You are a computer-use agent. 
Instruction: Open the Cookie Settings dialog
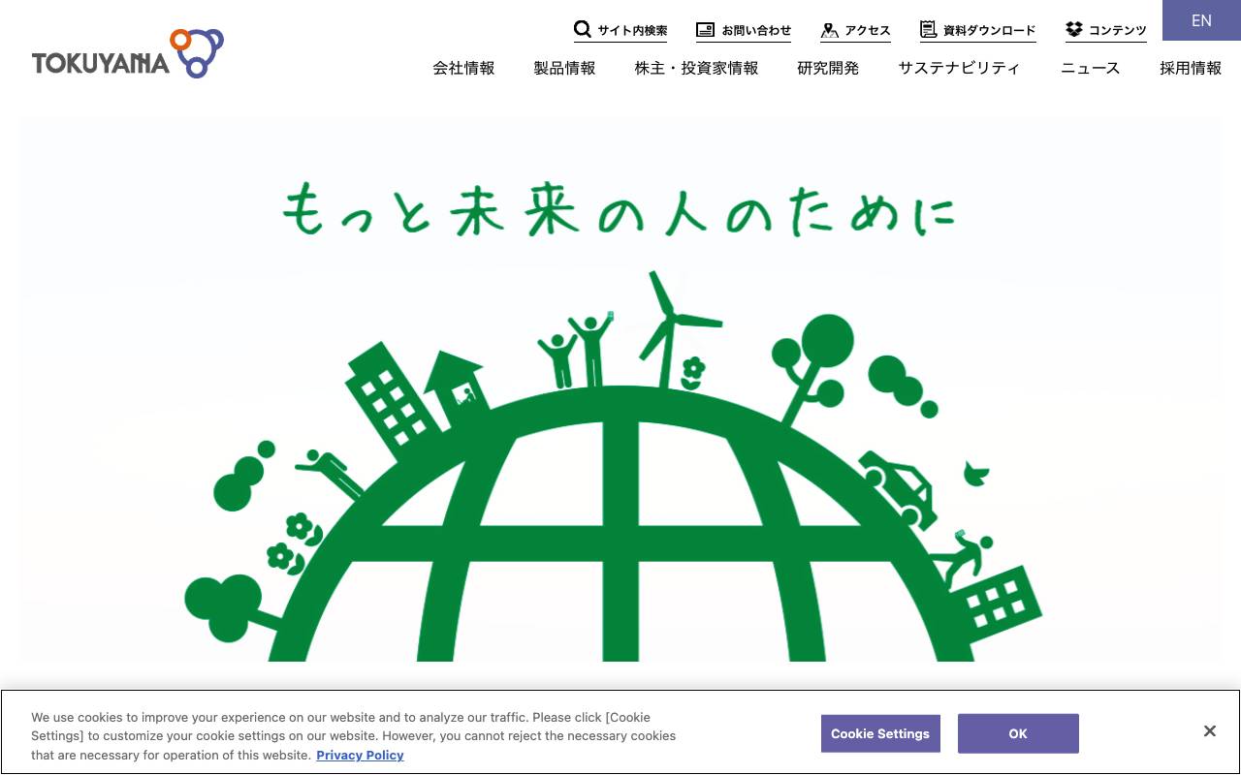(x=880, y=733)
